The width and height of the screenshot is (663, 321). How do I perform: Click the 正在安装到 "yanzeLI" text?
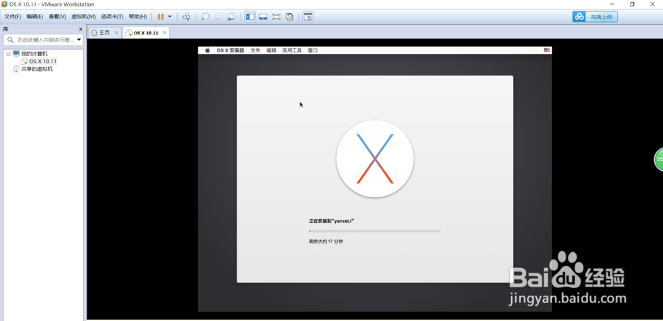click(x=331, y=221)
